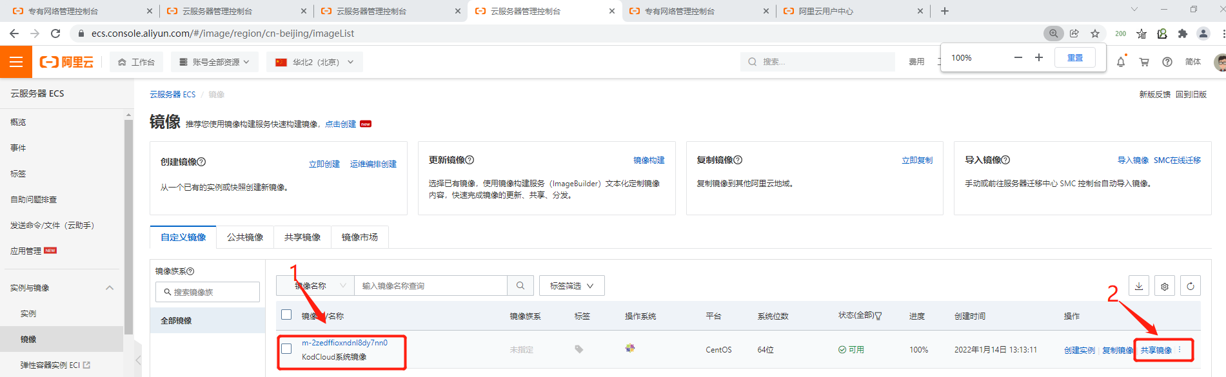Screen dimensions: 1226x377
Task: Click the 点击创建 link
Action: pos(341,124)
